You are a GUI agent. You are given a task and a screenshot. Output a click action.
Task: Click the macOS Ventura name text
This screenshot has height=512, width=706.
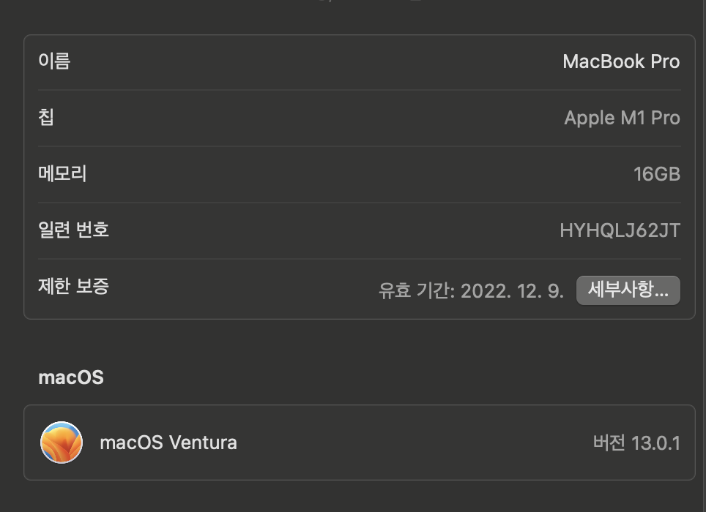click(168, 443)
